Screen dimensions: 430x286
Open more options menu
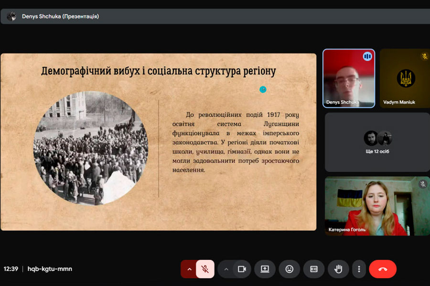point(359,269)
